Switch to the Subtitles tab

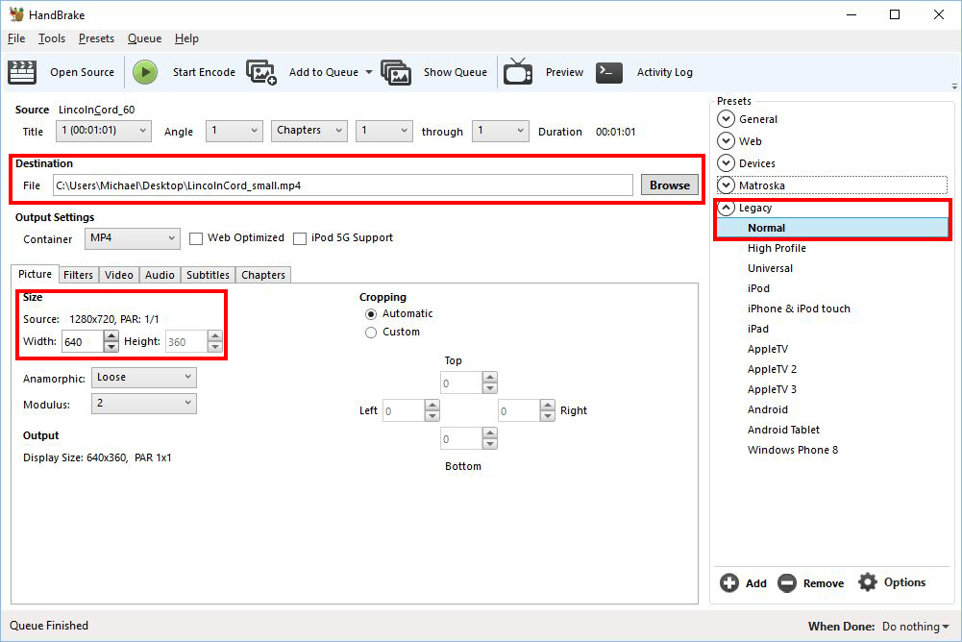(208, 275)
